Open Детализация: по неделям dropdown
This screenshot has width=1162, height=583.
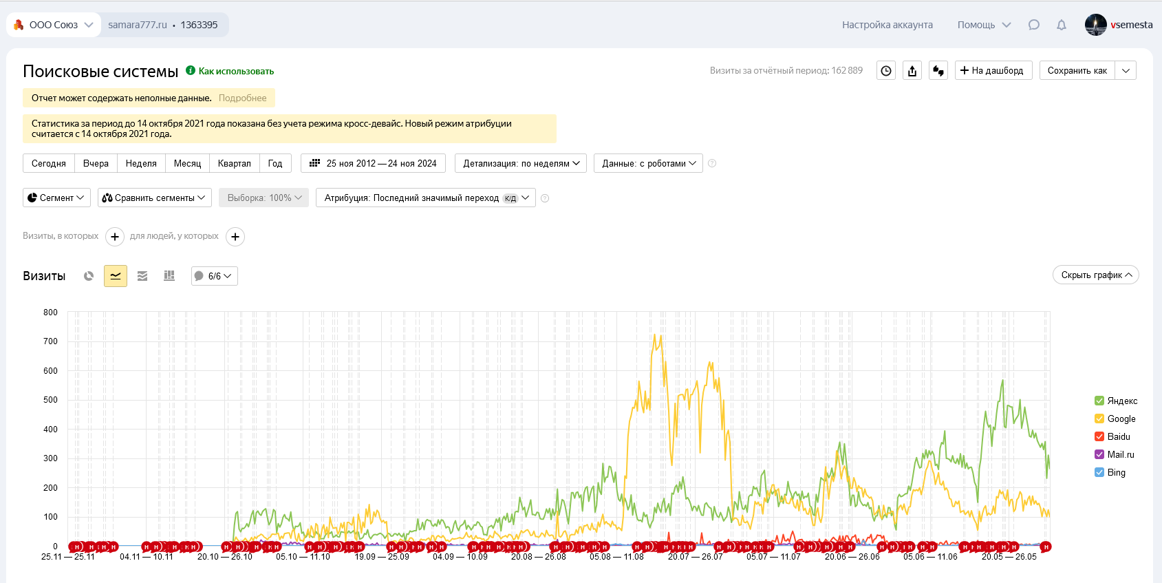(521, 163)
